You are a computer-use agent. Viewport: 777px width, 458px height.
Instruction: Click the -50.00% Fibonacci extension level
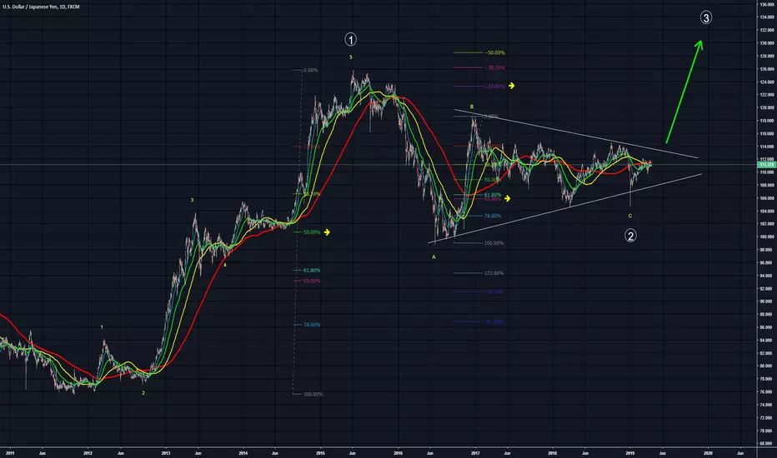coord(479,52)
